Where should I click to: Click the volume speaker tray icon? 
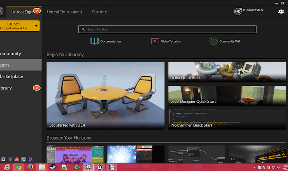coord(279,167)
